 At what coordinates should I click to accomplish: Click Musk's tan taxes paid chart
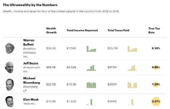click(x=132, y=102)
